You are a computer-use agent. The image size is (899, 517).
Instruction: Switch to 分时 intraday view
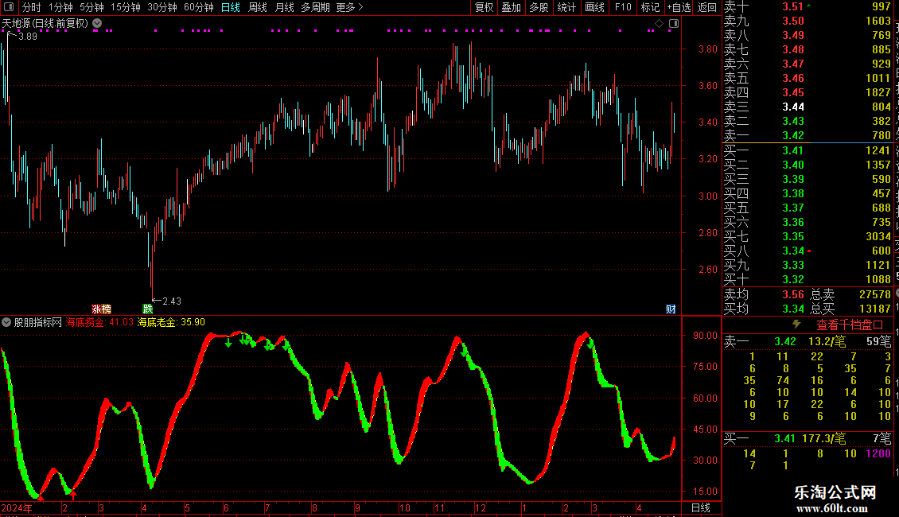click(x=32, y=7)
